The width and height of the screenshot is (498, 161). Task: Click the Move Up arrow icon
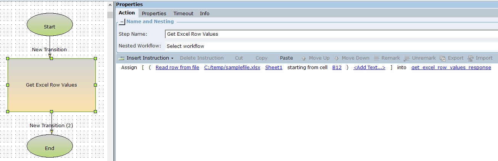click(304, 58)
